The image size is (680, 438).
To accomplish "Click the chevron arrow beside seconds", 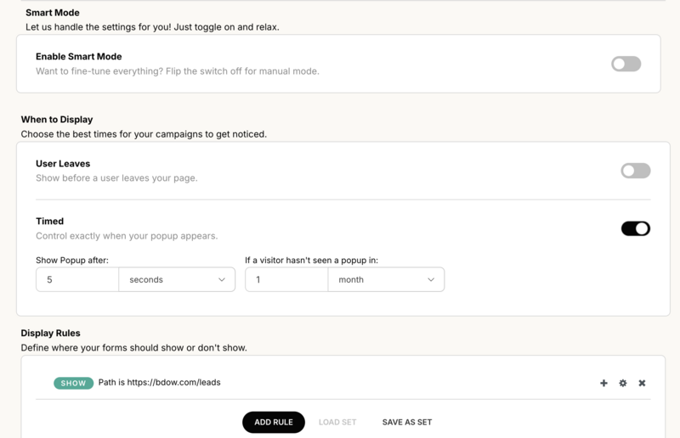I will (222, 279).
